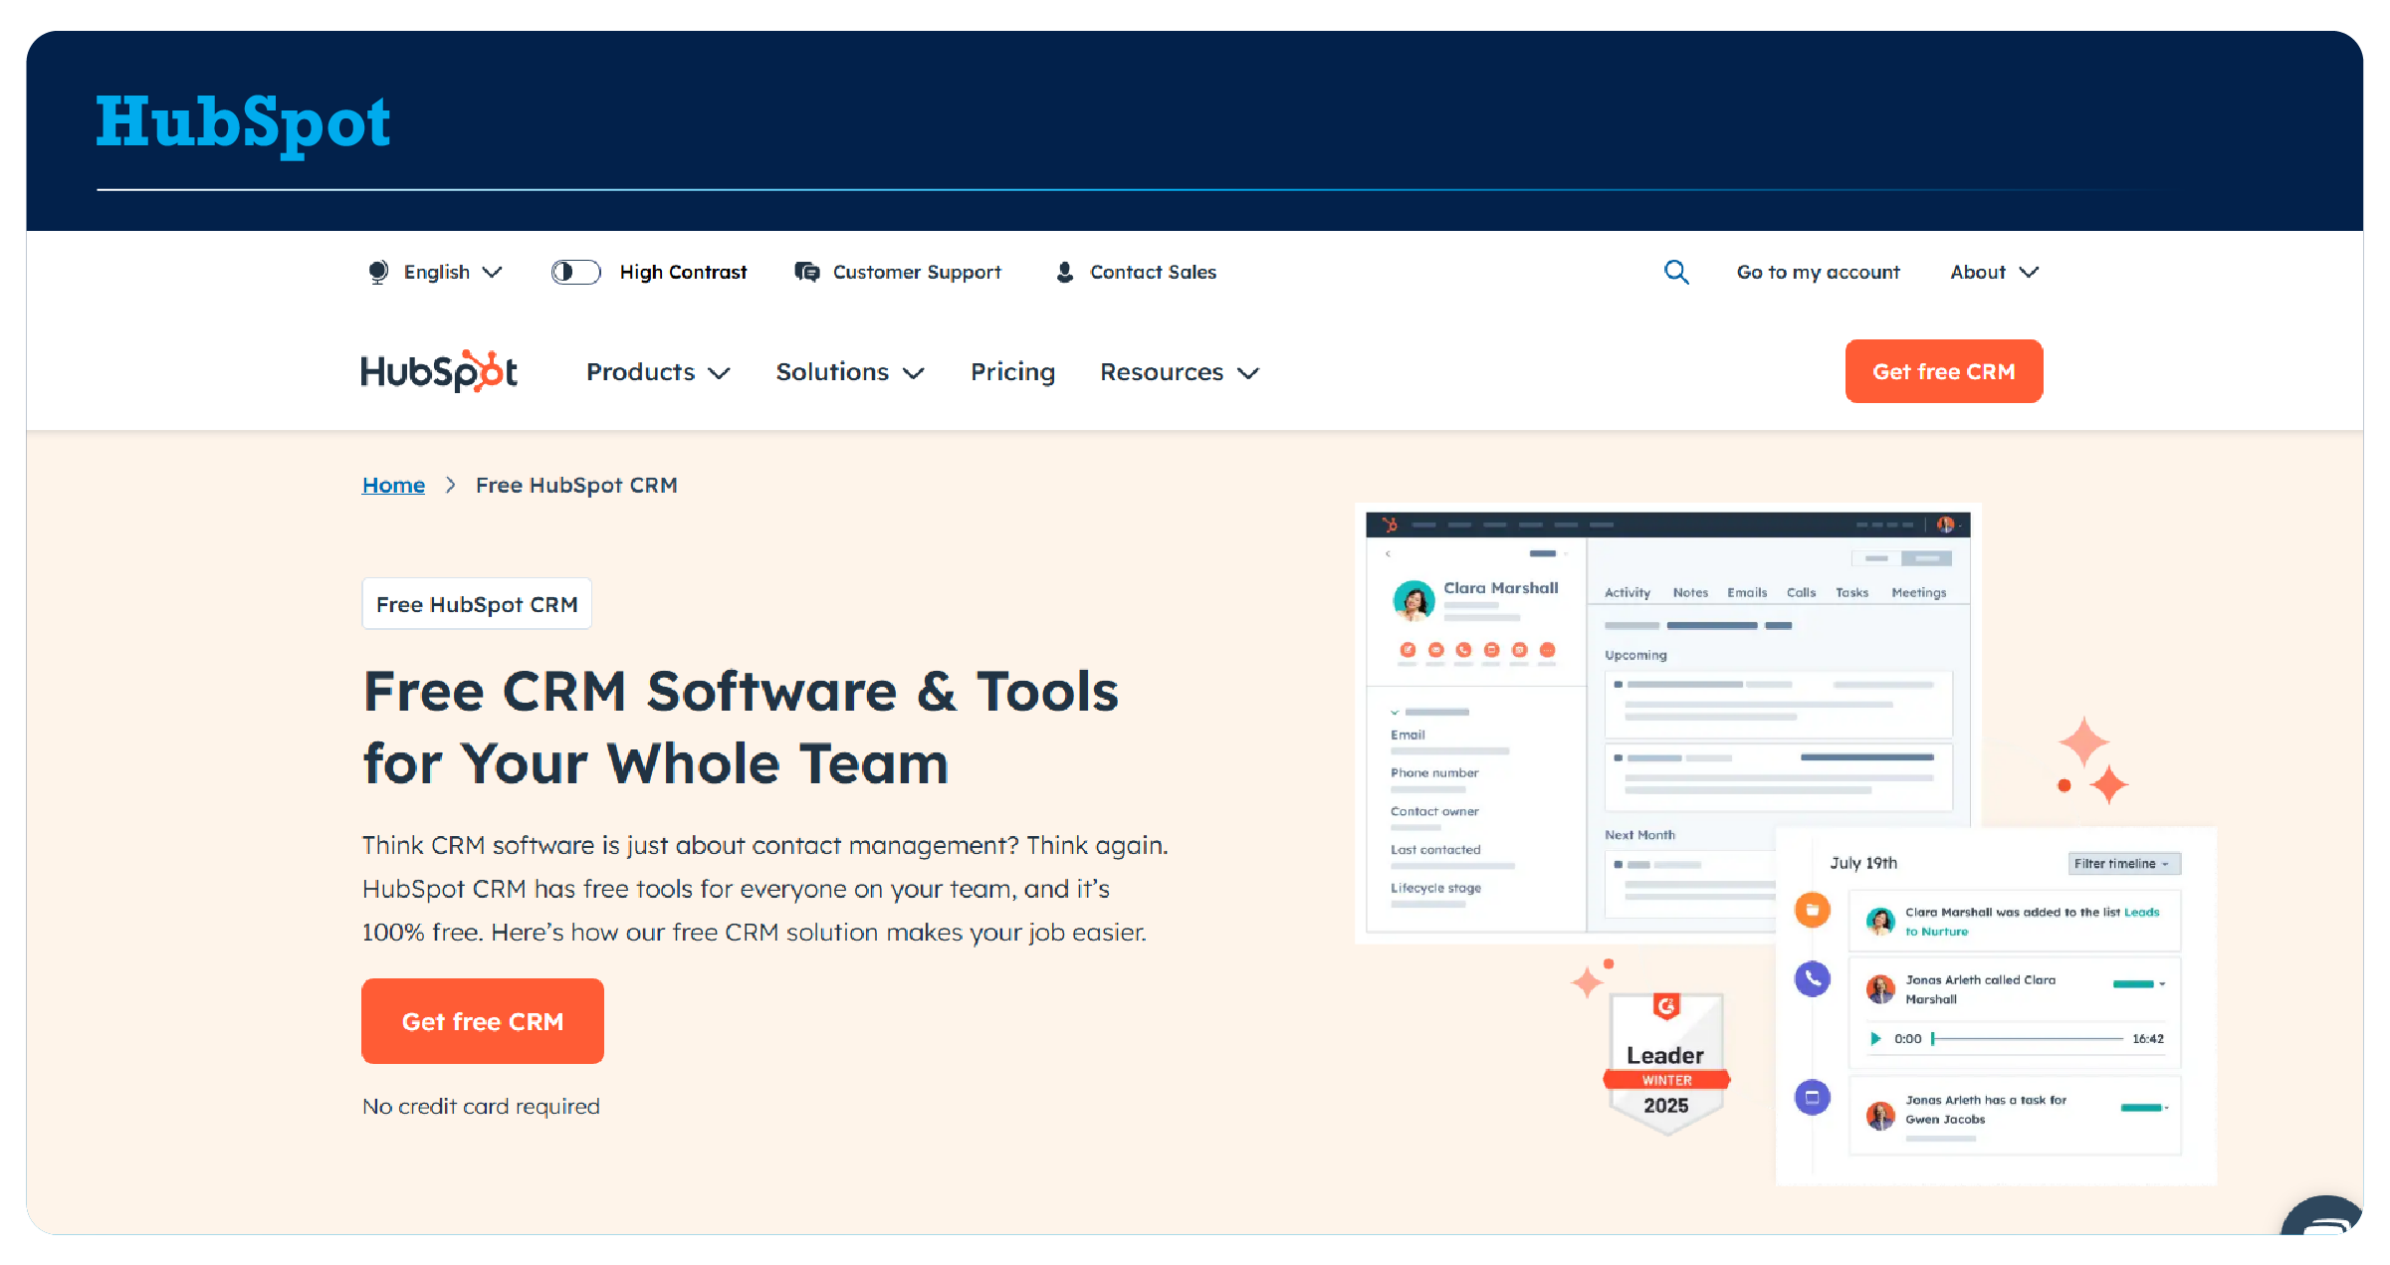Click the Last contacted field label
Image resolution: width=2390 pixels, height=1265 pixels.
1435,849
